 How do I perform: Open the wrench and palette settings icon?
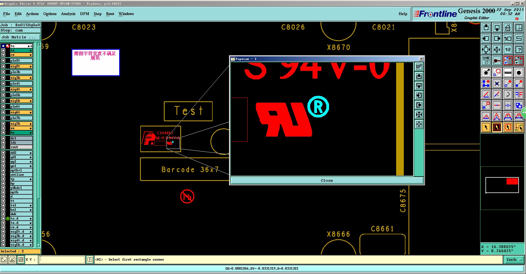click(x=486, y=60)
